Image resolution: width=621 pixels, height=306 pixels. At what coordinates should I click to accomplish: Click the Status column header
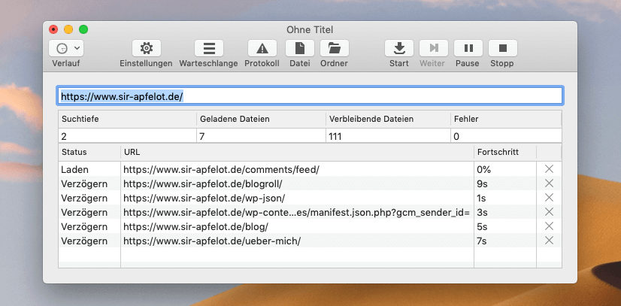(89, 153)
